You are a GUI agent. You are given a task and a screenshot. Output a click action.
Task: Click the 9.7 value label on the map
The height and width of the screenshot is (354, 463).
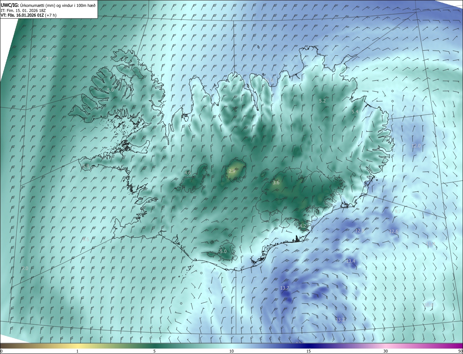(398, 211)
